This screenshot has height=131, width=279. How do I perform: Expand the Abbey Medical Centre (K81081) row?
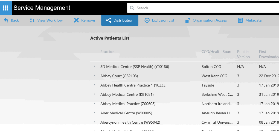click(x=94, y=94)
